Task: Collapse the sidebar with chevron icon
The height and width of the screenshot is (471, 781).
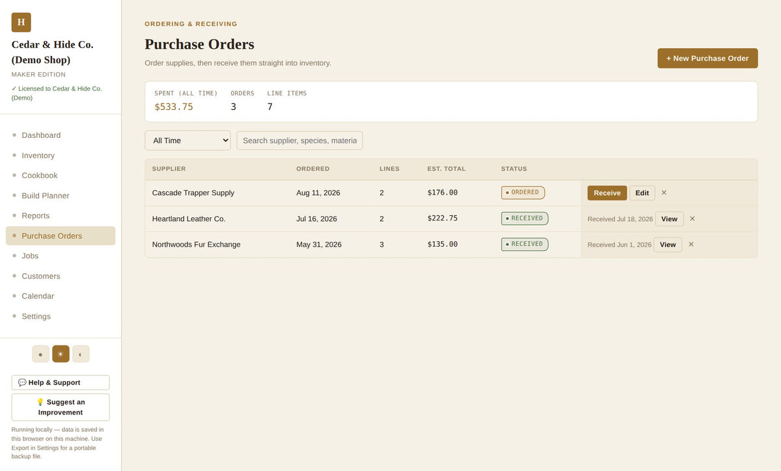Action: coord(81,354)
